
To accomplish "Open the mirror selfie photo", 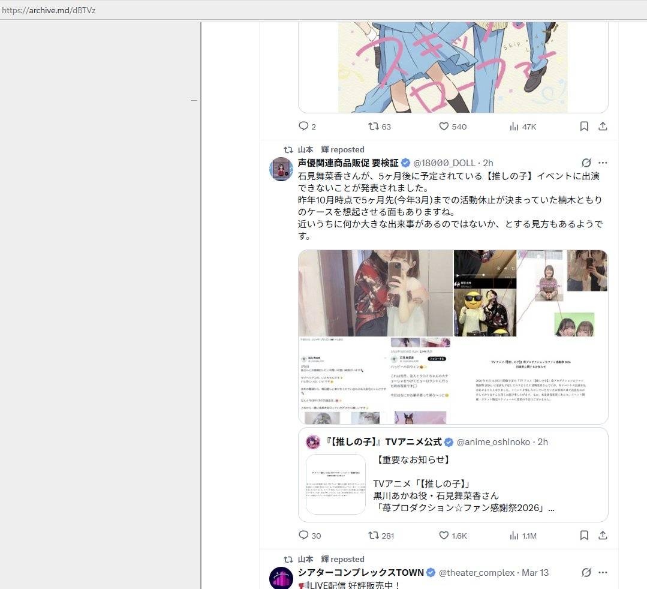I will (x=375, y=293).
